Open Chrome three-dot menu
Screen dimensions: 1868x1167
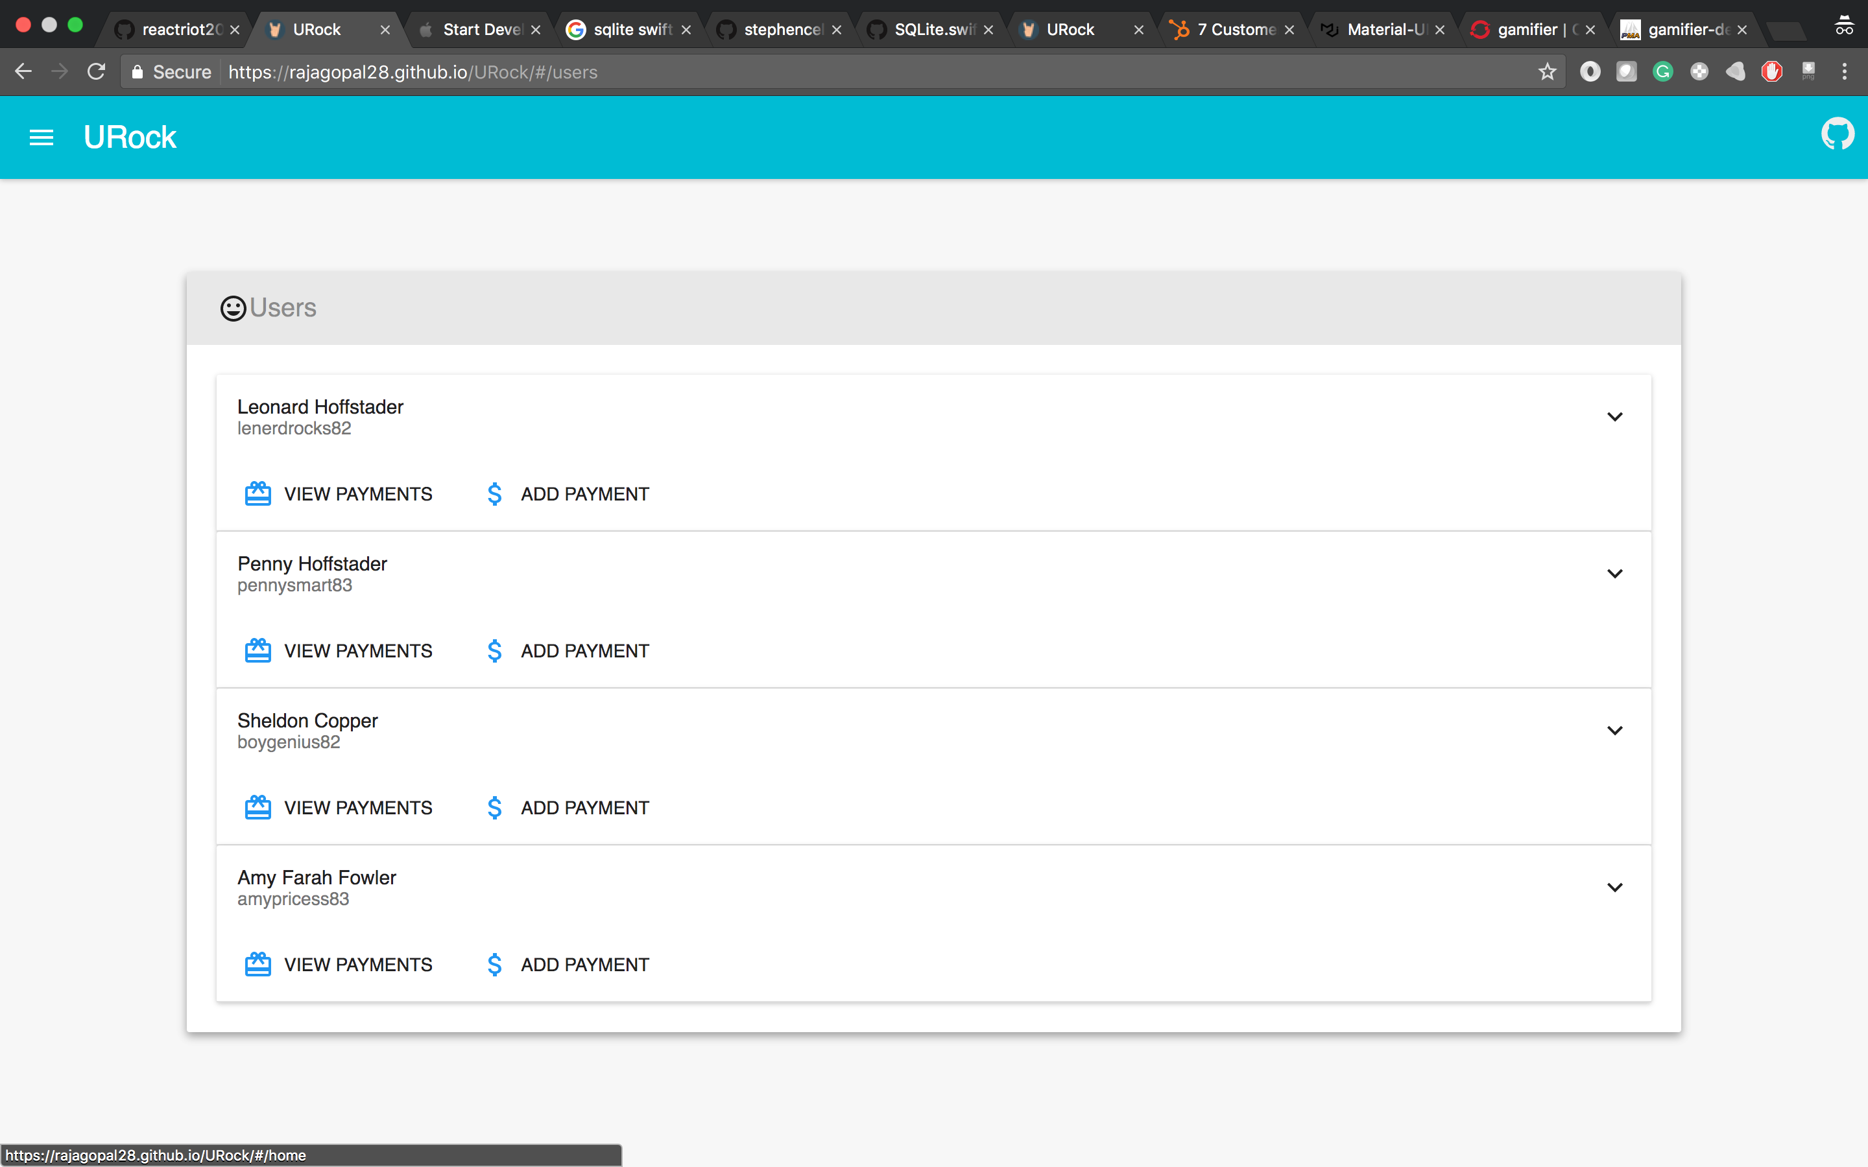coord(1844,72)
